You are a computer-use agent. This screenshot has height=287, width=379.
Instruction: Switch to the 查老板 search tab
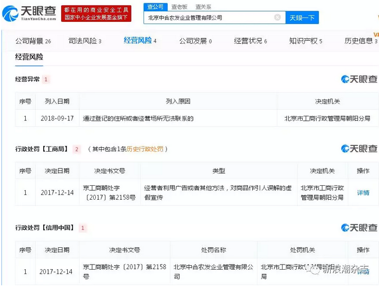click(179, 7)
